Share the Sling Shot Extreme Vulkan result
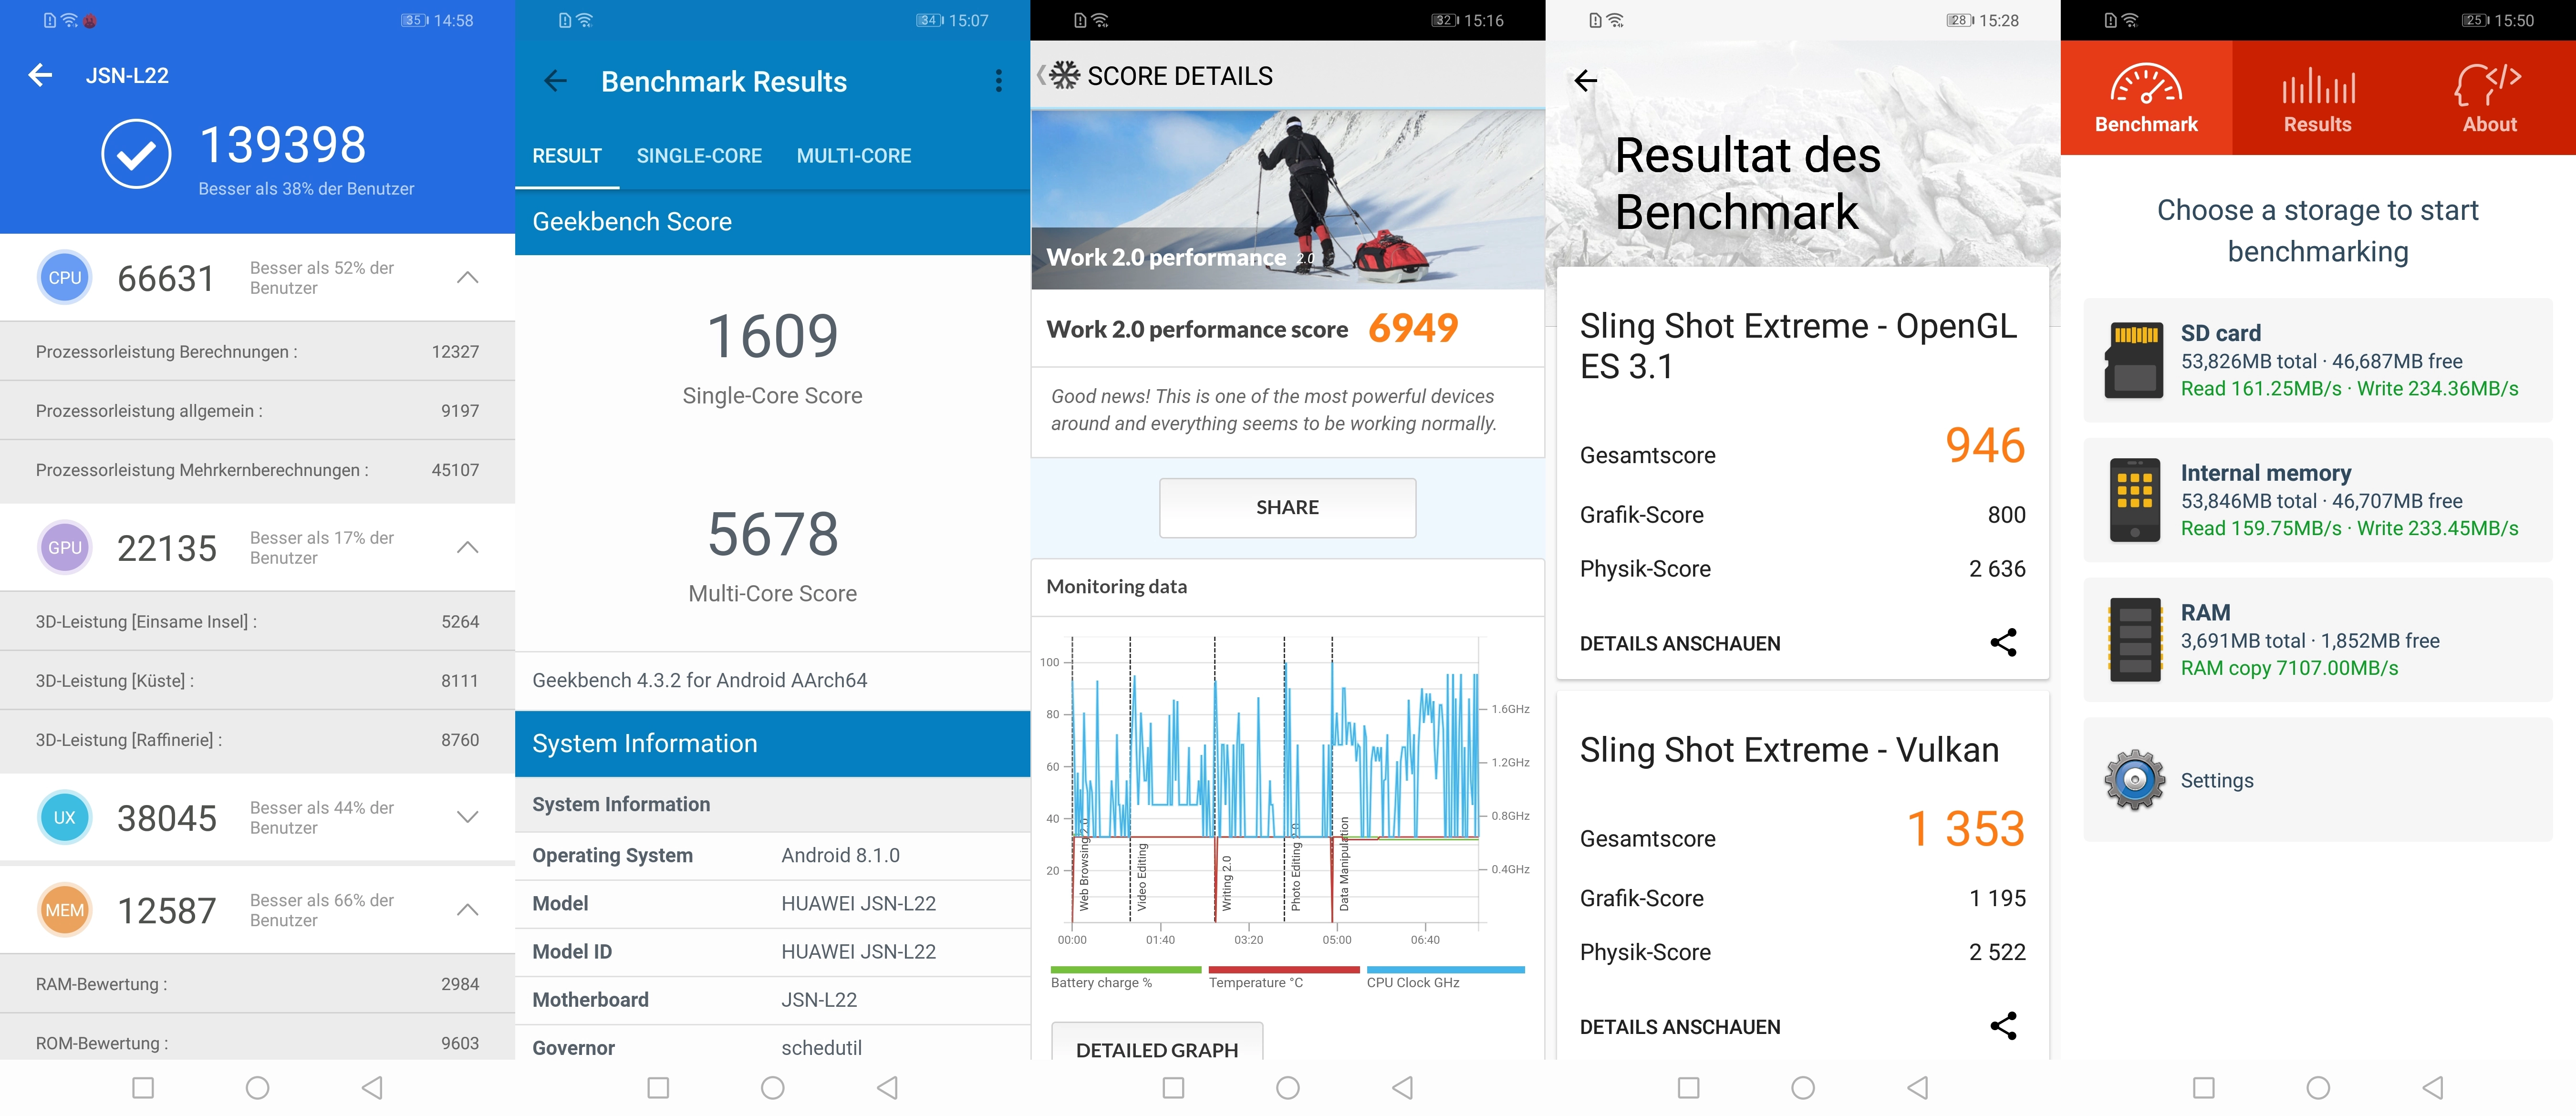 tap(2003, 1026)
